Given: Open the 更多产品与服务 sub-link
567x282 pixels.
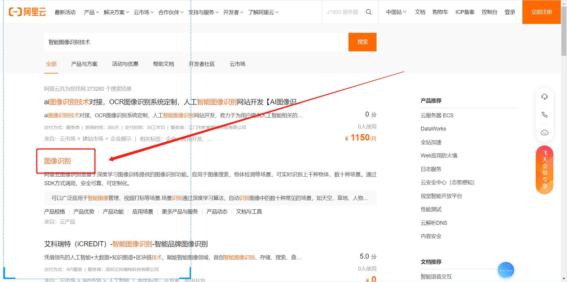Looking at the screenshot, I should tap(180, 212).
